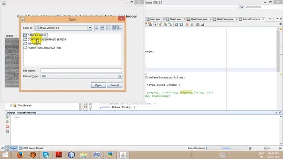Switch to the first MainFrame.java tab
This screenshot has width=283, height=159.
(199, 19)
